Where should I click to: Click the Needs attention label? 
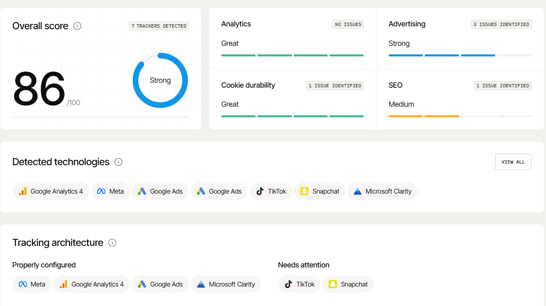[304, 265]
